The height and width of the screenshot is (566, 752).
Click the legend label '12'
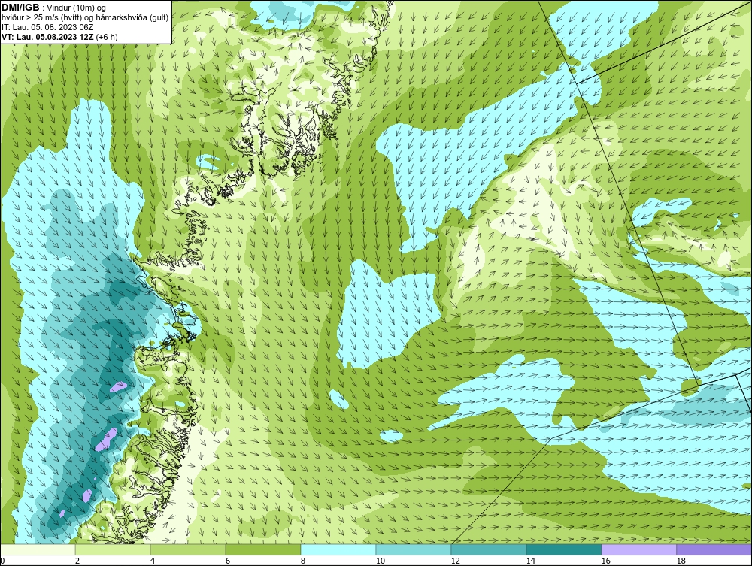tap(456, 561)
